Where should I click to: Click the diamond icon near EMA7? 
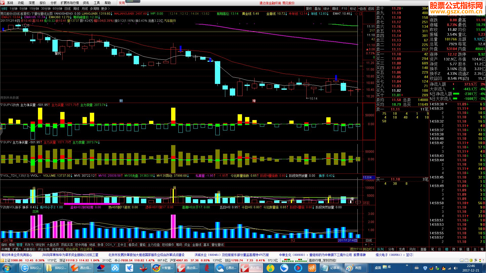coord(357,14)
